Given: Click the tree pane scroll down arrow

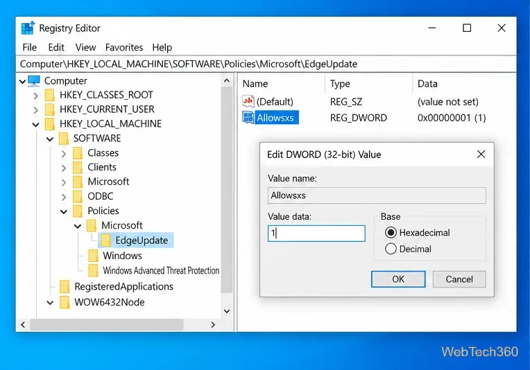Looking at the screenshot, I should (x=227, y=311).
